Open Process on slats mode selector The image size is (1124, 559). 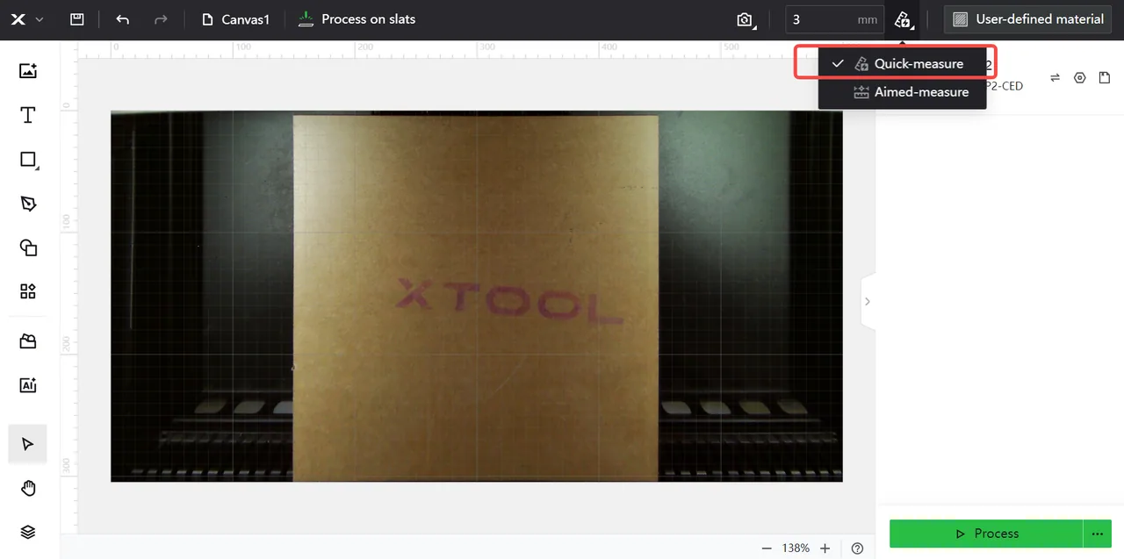point(357,19)
